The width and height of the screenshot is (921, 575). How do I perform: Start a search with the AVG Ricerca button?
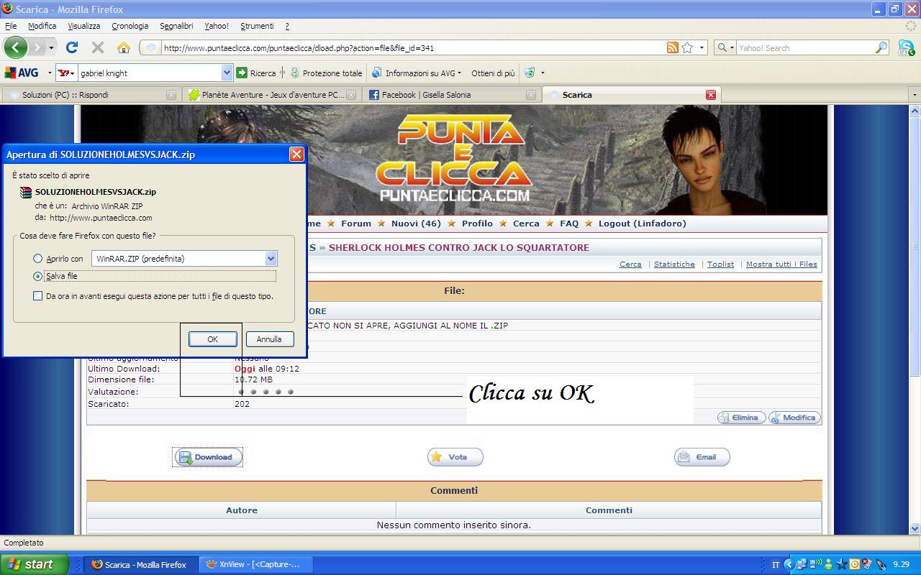point(256,73)
